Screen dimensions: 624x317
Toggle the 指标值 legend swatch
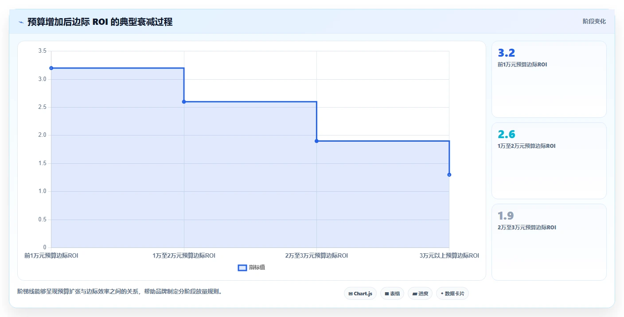(x=242, y=267)
